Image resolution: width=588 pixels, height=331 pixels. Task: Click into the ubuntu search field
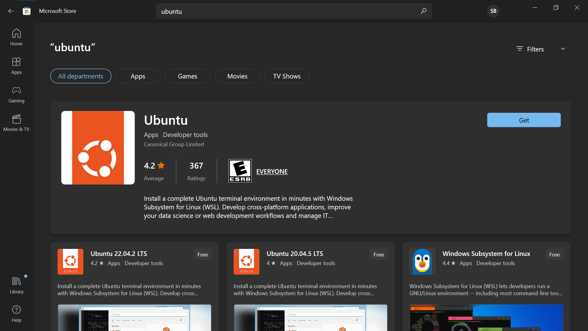click(x=288, y=11)
